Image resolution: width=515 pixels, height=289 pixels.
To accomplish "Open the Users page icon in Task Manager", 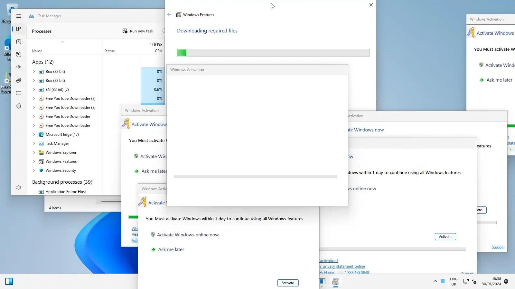I will tap(19, 80).
